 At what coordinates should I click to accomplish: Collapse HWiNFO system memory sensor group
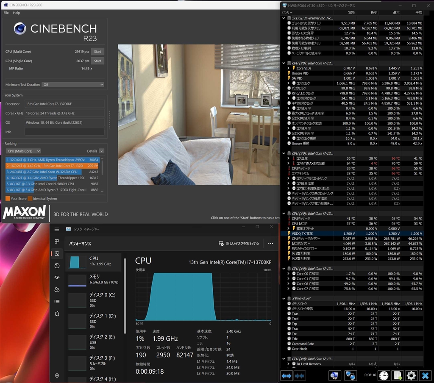click(284, 18)
